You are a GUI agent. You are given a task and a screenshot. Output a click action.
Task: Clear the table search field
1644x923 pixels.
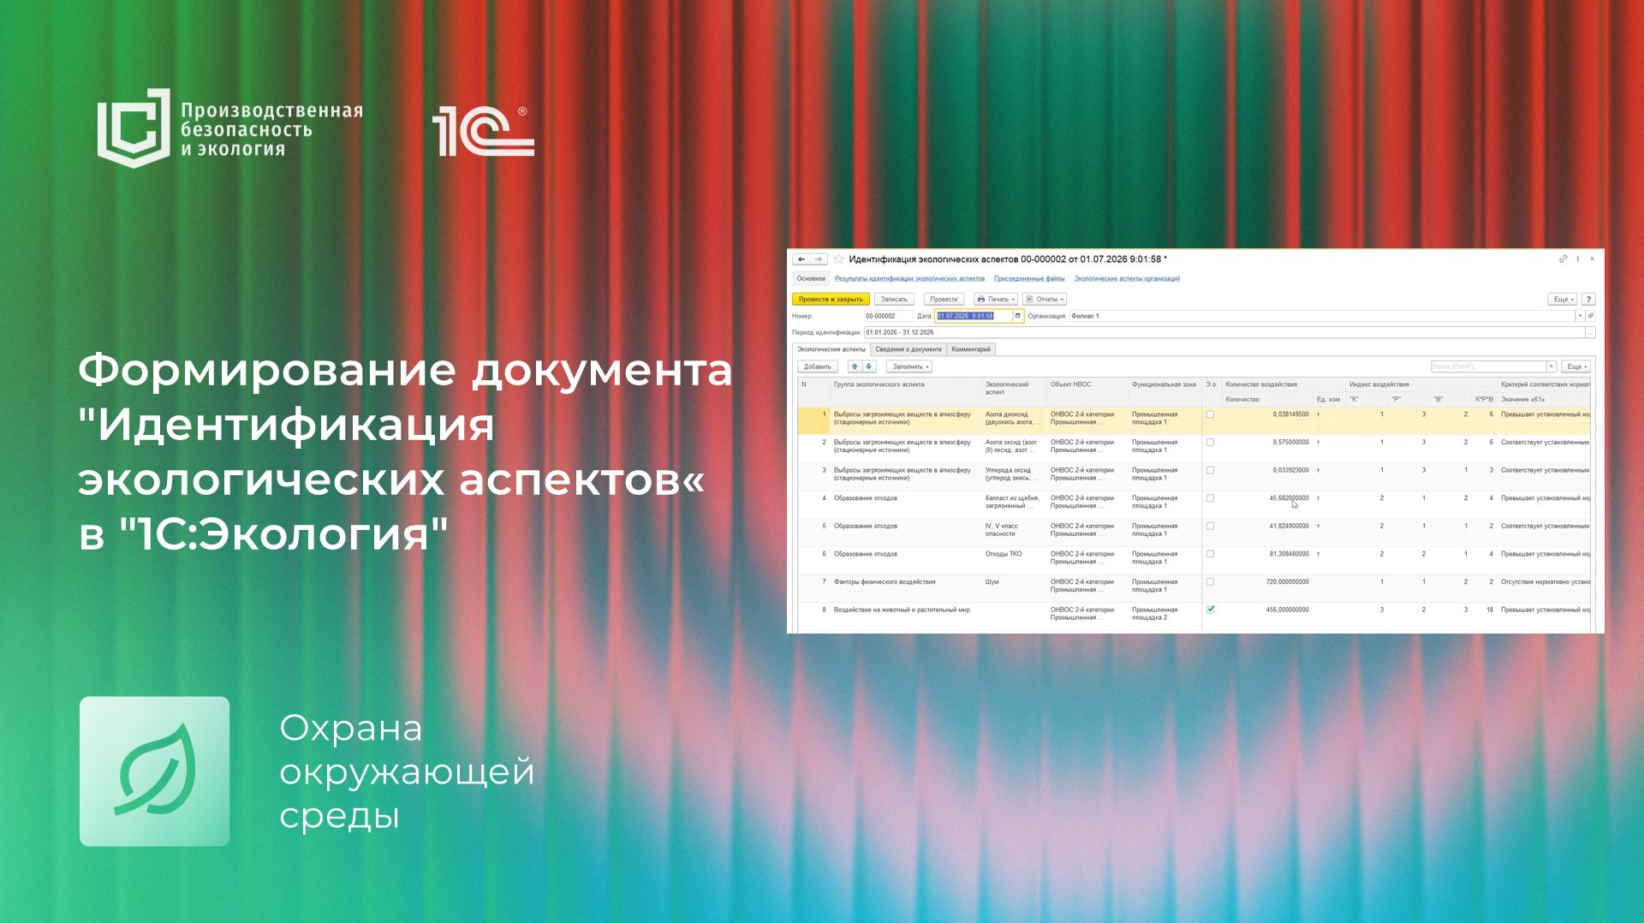1551,366
